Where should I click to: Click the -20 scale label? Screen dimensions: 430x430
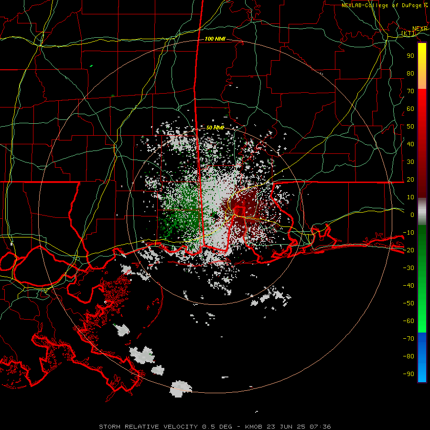(x=408, y=250)
